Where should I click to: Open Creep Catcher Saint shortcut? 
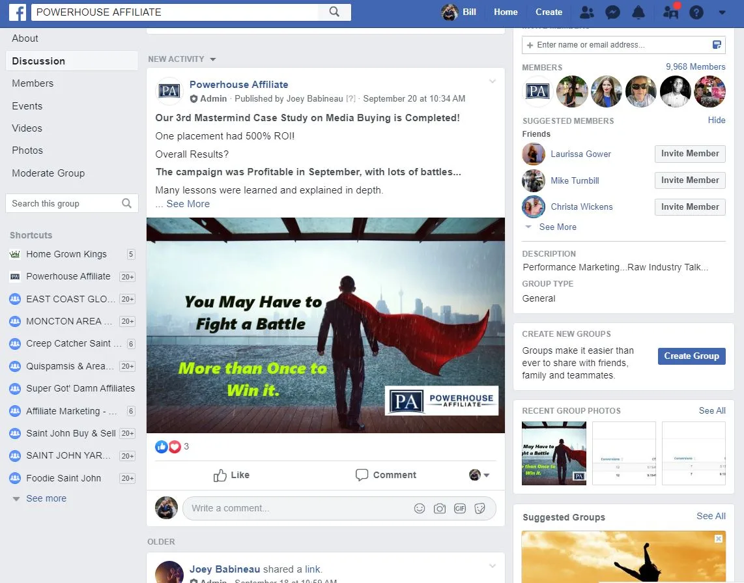pyautogui.click(x=72, y=343)
